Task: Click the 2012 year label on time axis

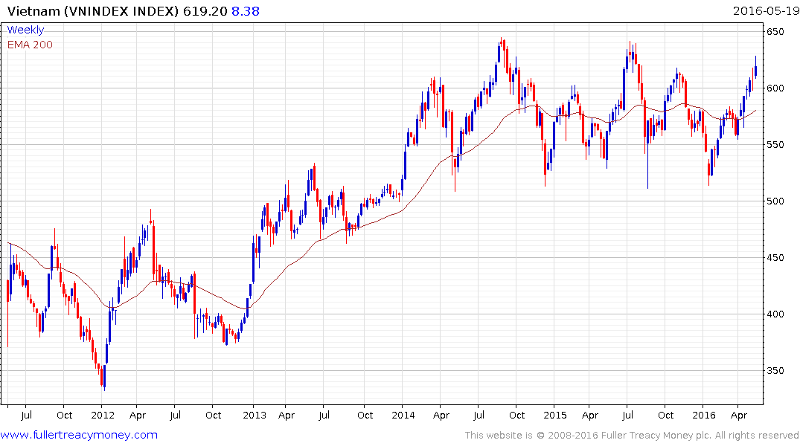Action: [x=103, y=416]
